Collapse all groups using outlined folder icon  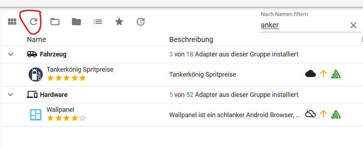point(55,22)
